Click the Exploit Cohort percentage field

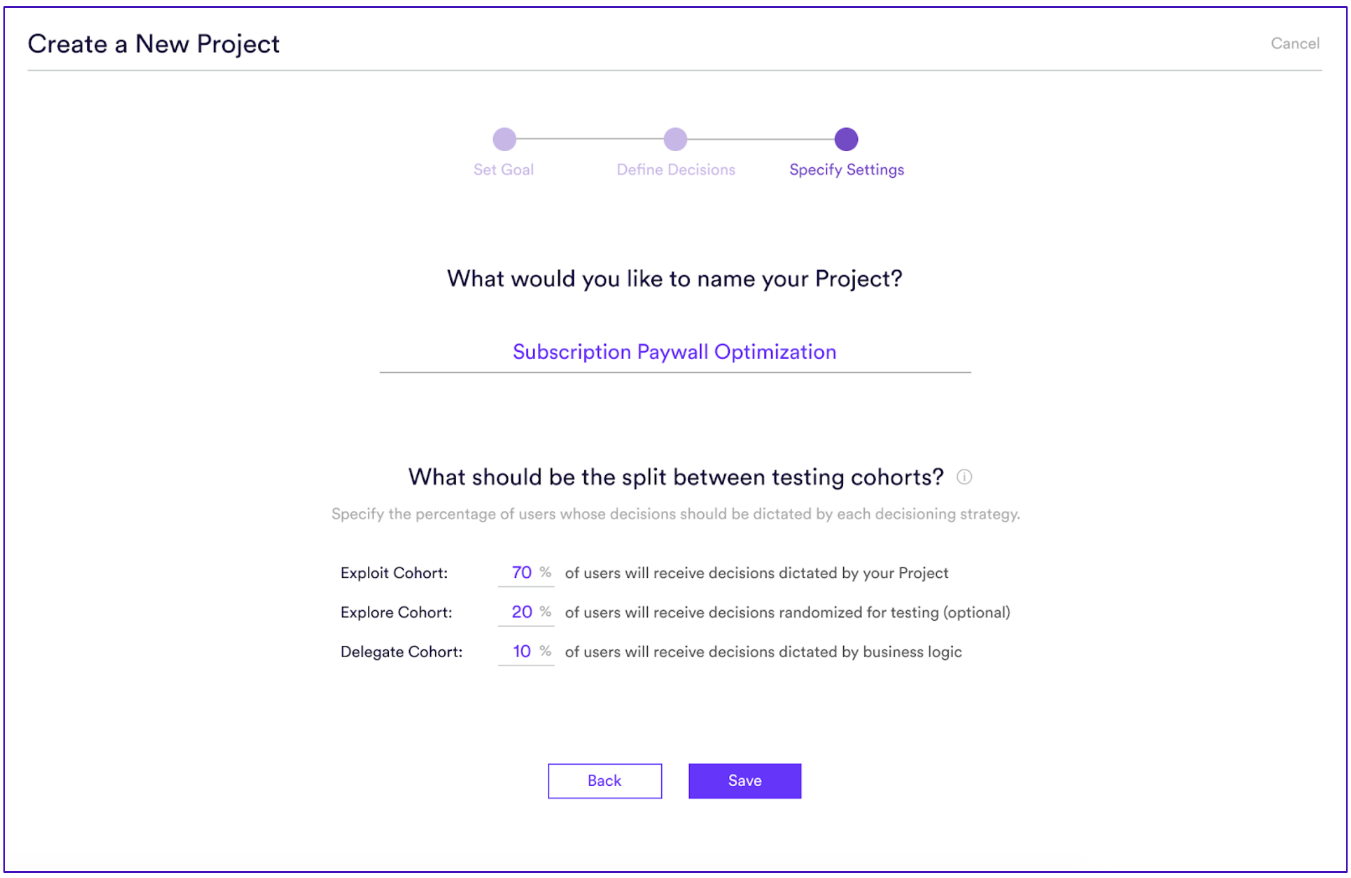click(x=526, y=573)
